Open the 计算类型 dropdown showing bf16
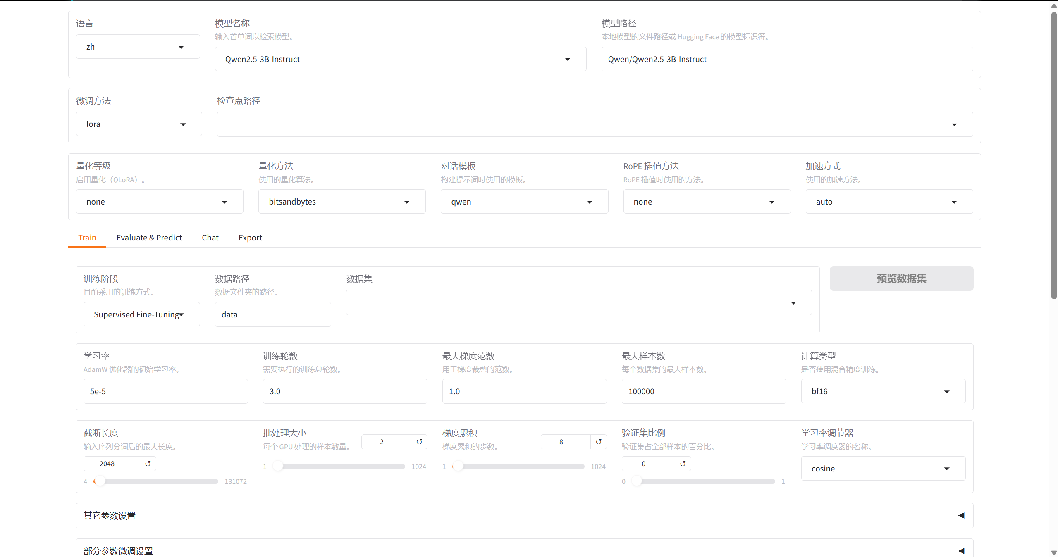This screenshot has width=1058, height=557. [x=883, y=391]
